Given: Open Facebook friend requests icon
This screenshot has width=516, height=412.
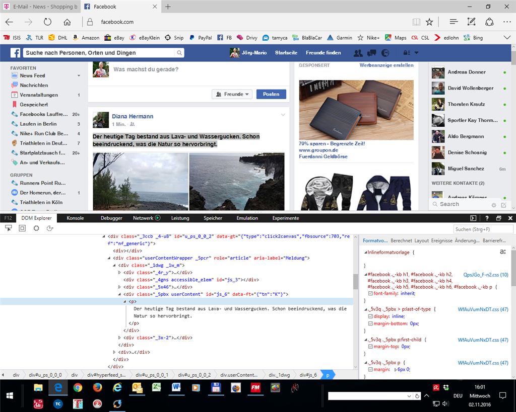Looking at the screenshot, I should click(358, 53).
